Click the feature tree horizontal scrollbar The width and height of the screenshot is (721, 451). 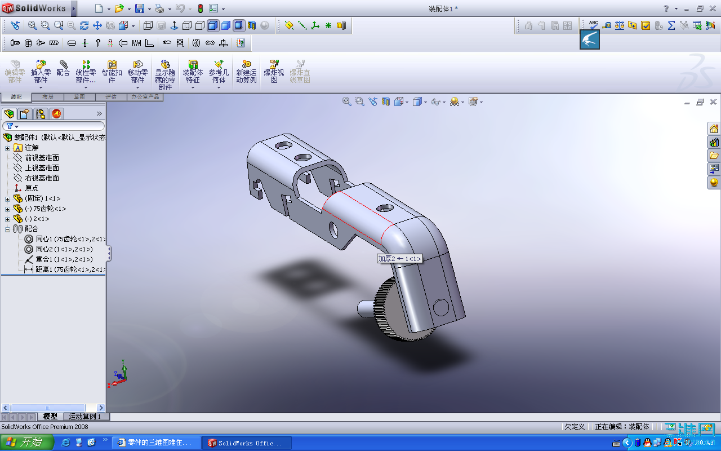click(x=53, y=408)
